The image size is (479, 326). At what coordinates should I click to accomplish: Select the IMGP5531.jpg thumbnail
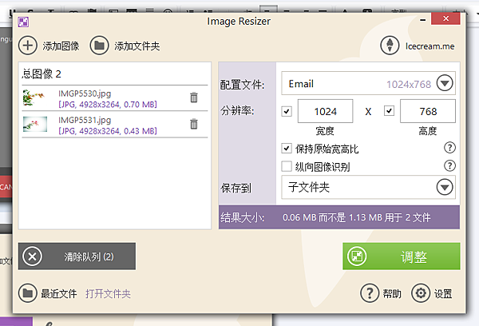click(35, 124)
